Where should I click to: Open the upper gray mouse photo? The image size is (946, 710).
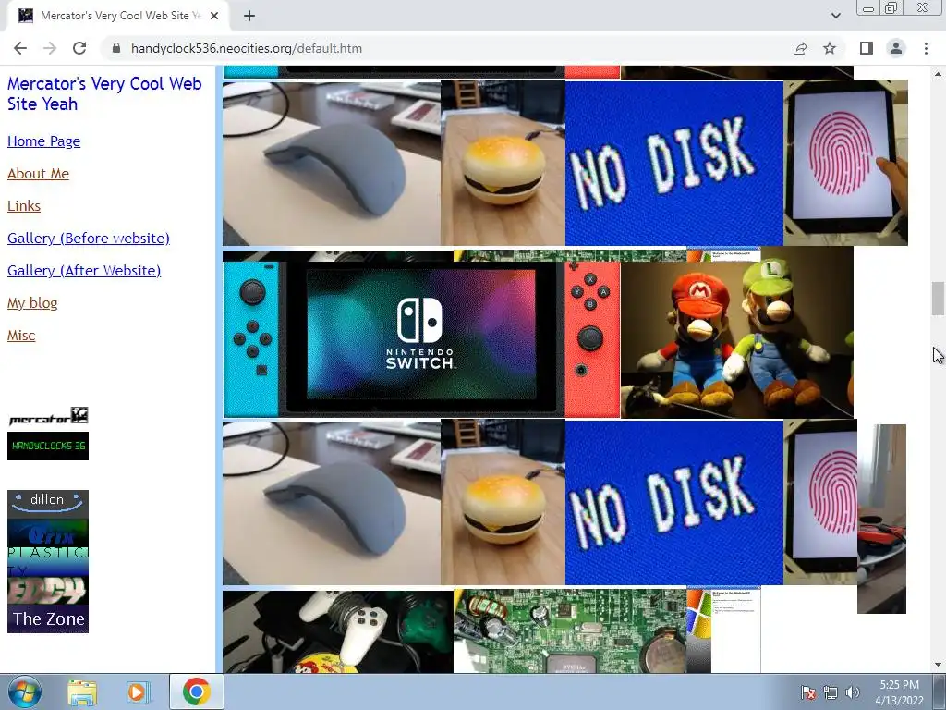pyautogui.click(x=332, y=163)
